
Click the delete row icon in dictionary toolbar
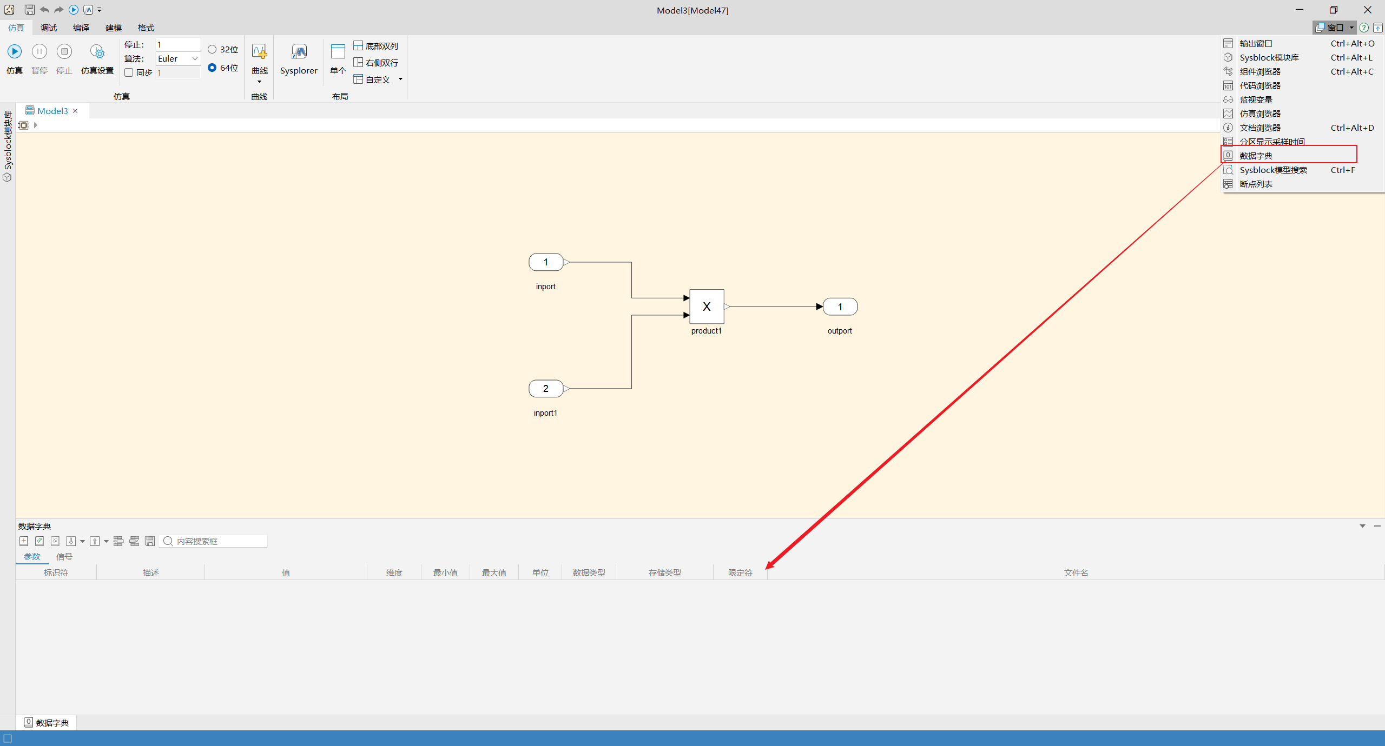(x=134, y=541)
